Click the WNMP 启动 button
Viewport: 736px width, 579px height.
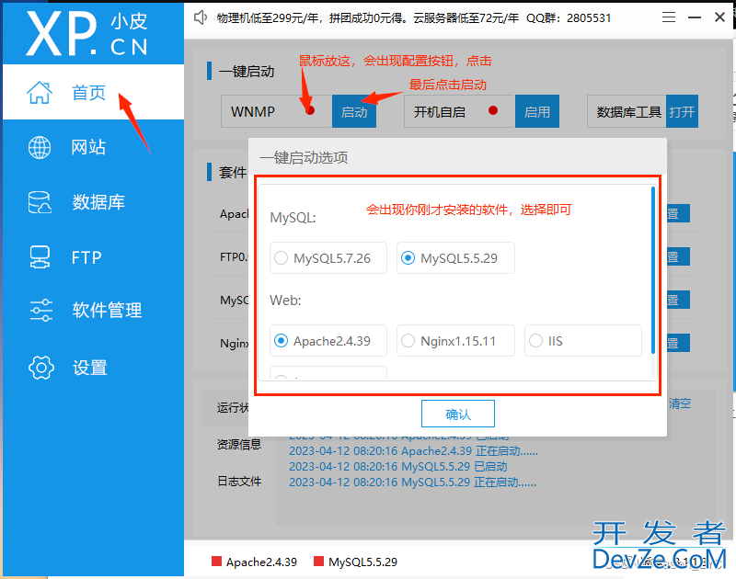tap(354, 111)
